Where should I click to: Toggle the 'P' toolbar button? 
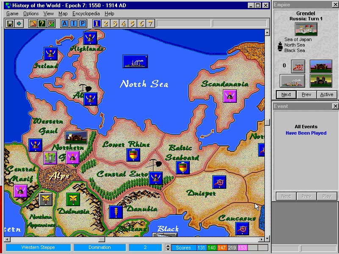pyautogui.click(x=82, y=23)
